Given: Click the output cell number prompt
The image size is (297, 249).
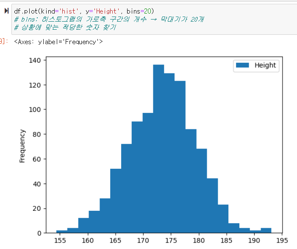Looking at the screenshot, I should pyautogui.click(x=4, y=41).
